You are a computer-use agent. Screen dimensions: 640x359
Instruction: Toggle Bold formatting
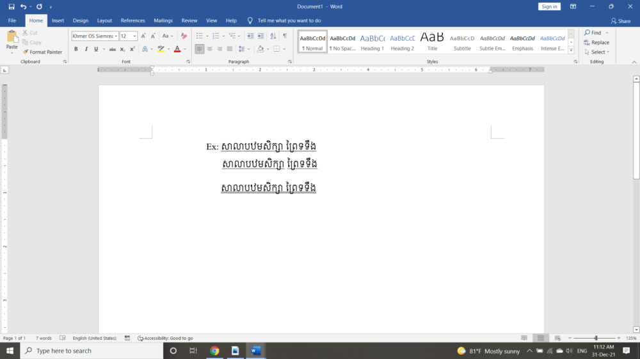click(x=76, y=49)
